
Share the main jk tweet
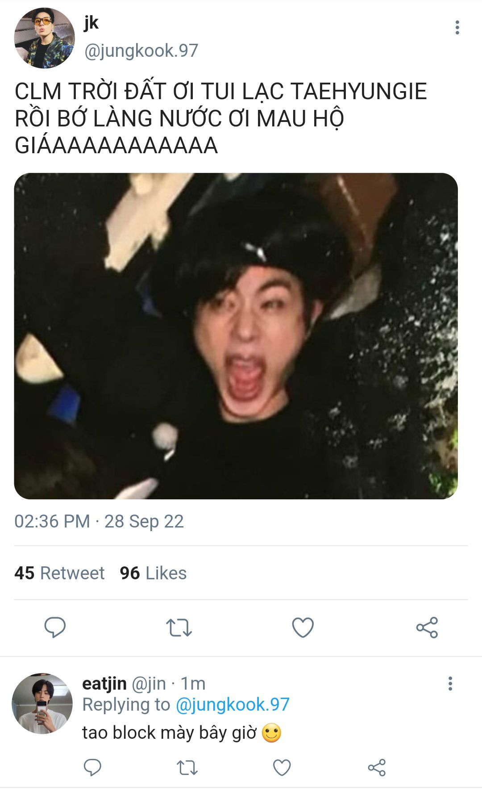click(x=427, y=628)
